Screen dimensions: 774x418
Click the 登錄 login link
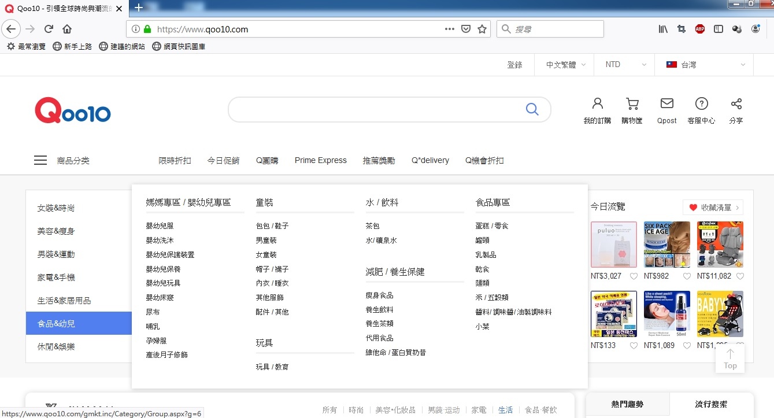514,65
